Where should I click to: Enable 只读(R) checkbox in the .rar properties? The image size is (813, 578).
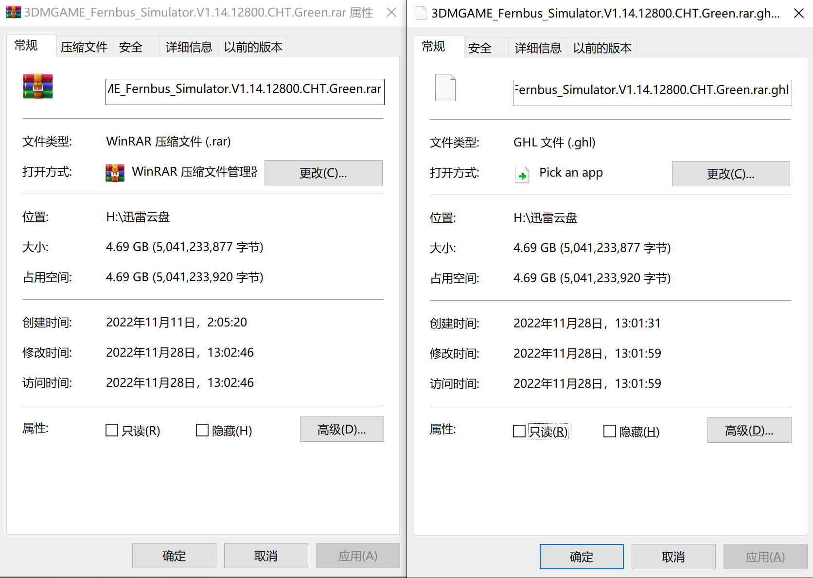(x=112, y=430)
